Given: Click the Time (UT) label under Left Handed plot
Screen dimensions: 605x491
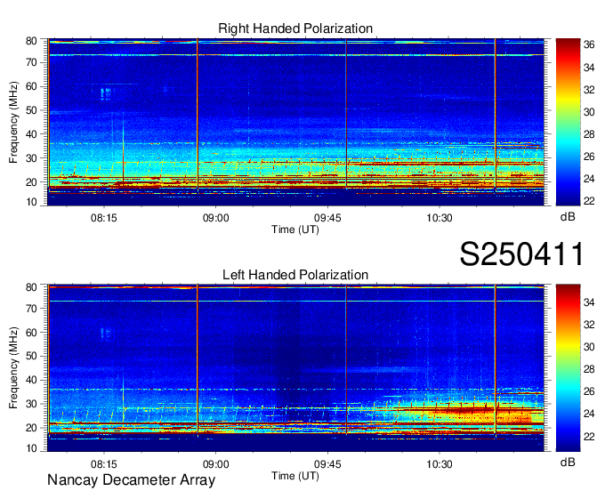Looking at the screenshot, I should pos(295,476).
